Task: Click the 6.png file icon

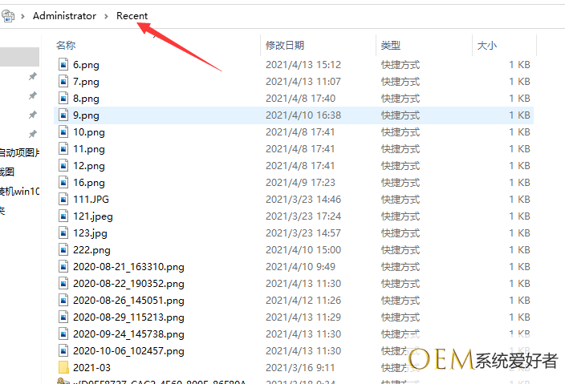Action: point(64,65)
